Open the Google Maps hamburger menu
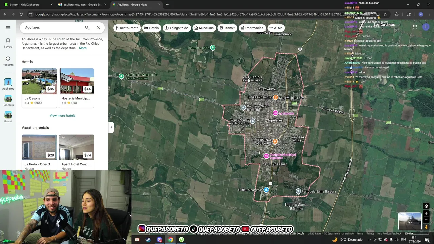 [x=8, y=28]
